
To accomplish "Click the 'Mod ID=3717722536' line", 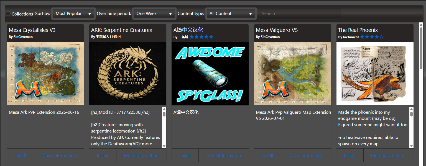I will point(120,112).
